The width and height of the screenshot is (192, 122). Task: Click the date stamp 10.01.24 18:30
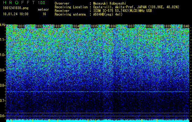[x=16, y=14]
